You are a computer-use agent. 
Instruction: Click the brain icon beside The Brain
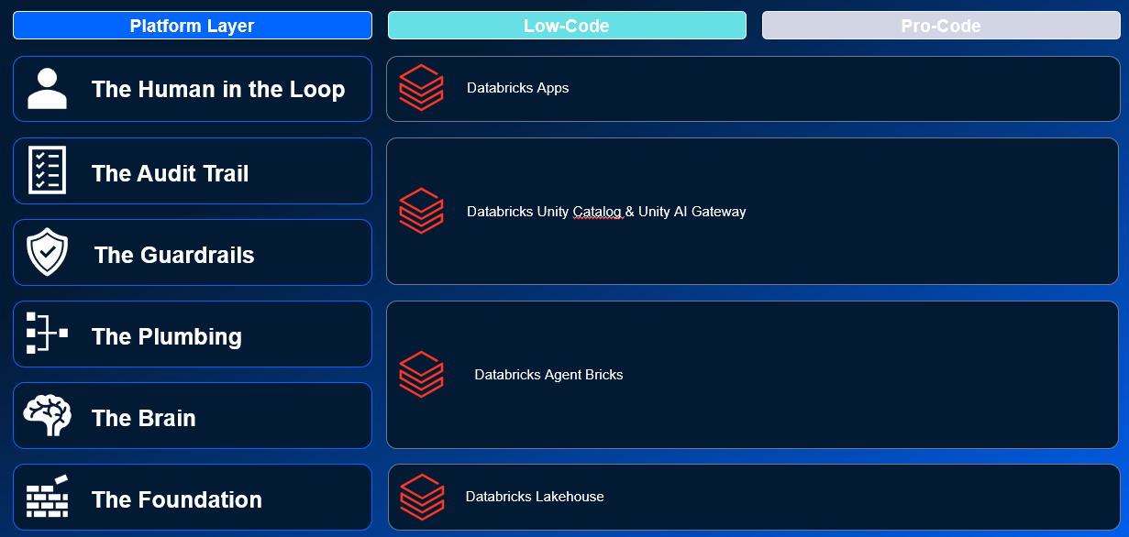click(47, 415)
